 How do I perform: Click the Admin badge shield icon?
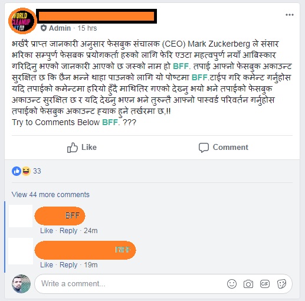point(44,28)
